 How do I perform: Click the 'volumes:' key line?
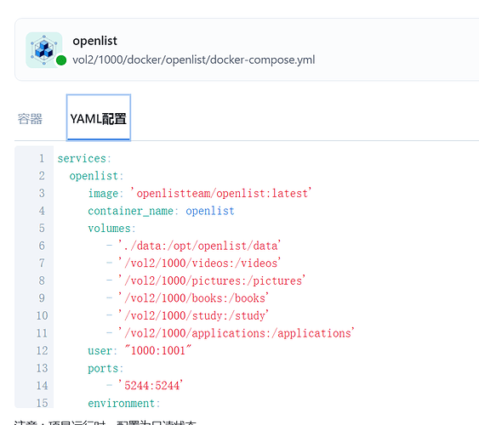pyautogui.click(x=111, y=229)
